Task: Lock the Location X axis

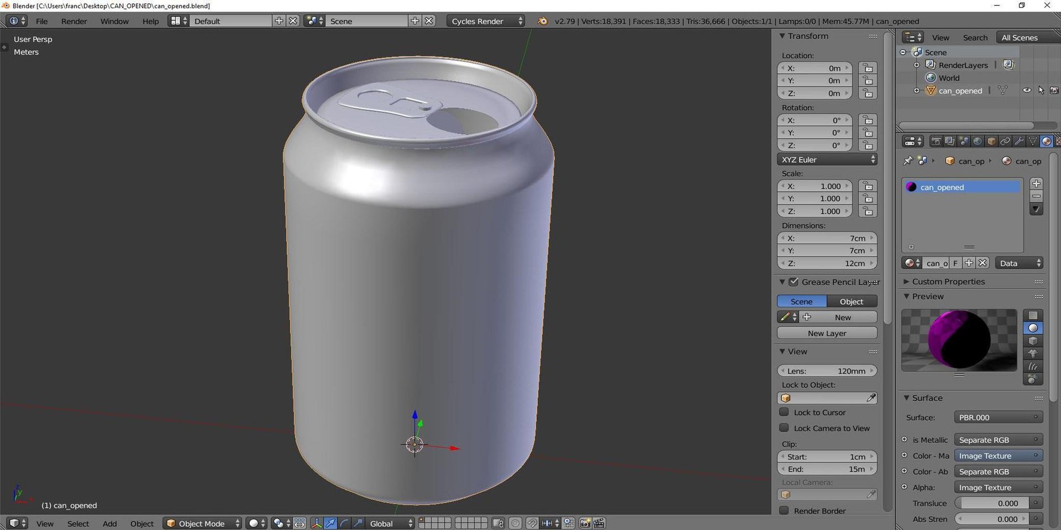Action: click(x=868, y=68)
